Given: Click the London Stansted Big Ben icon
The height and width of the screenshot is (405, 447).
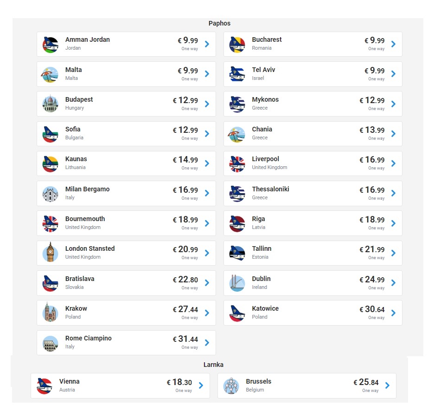Looking at the screenshot, I should 51,253.
